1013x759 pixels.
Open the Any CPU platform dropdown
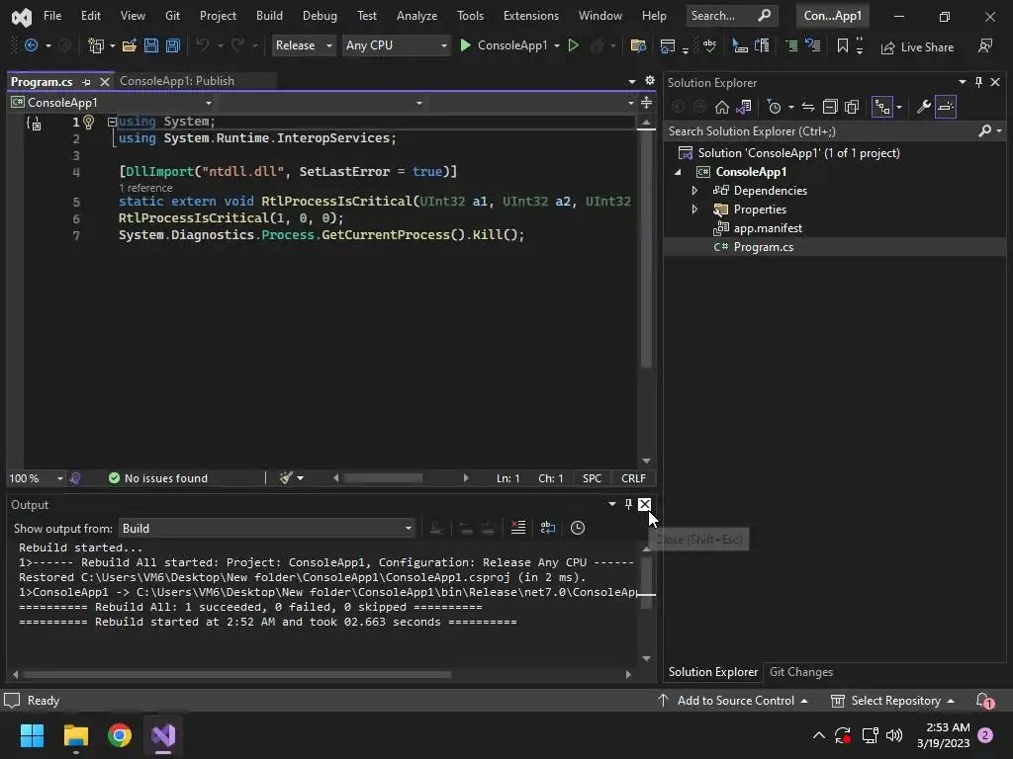point(396,45)
